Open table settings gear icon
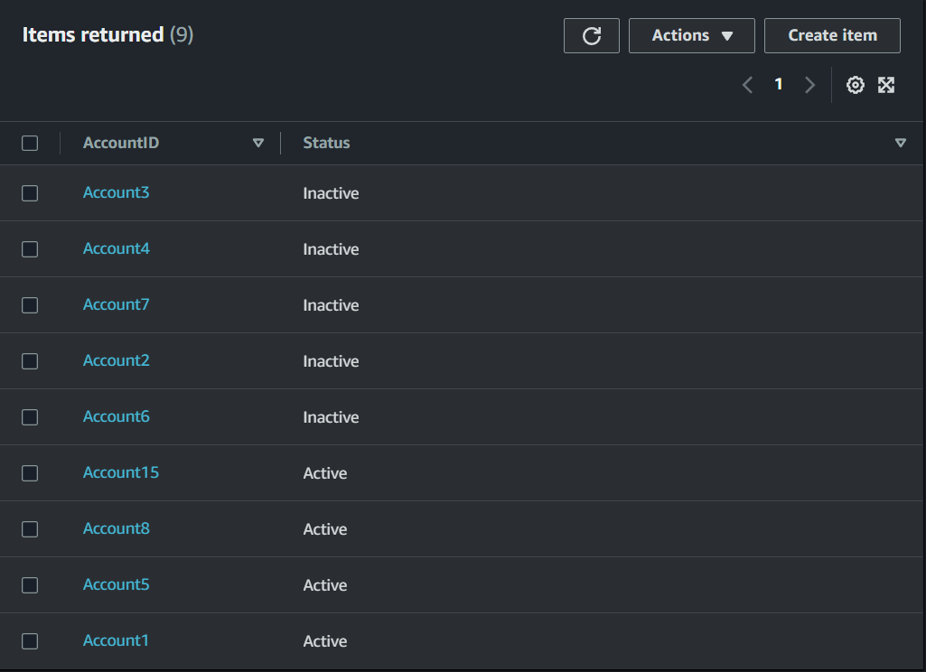 click(x=856, y=85)
